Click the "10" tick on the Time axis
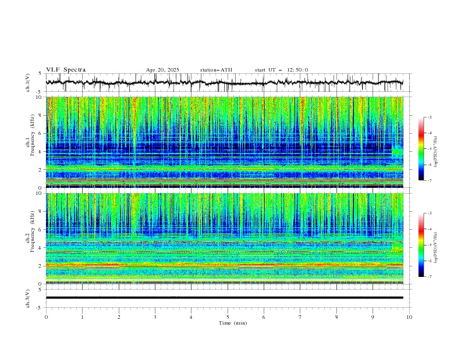This screenshot has width=461, height=356. click(409, 317)
